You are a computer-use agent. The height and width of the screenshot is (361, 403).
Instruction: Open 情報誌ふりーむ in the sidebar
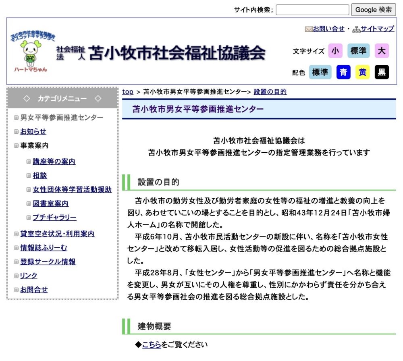[x=44, y=248]
